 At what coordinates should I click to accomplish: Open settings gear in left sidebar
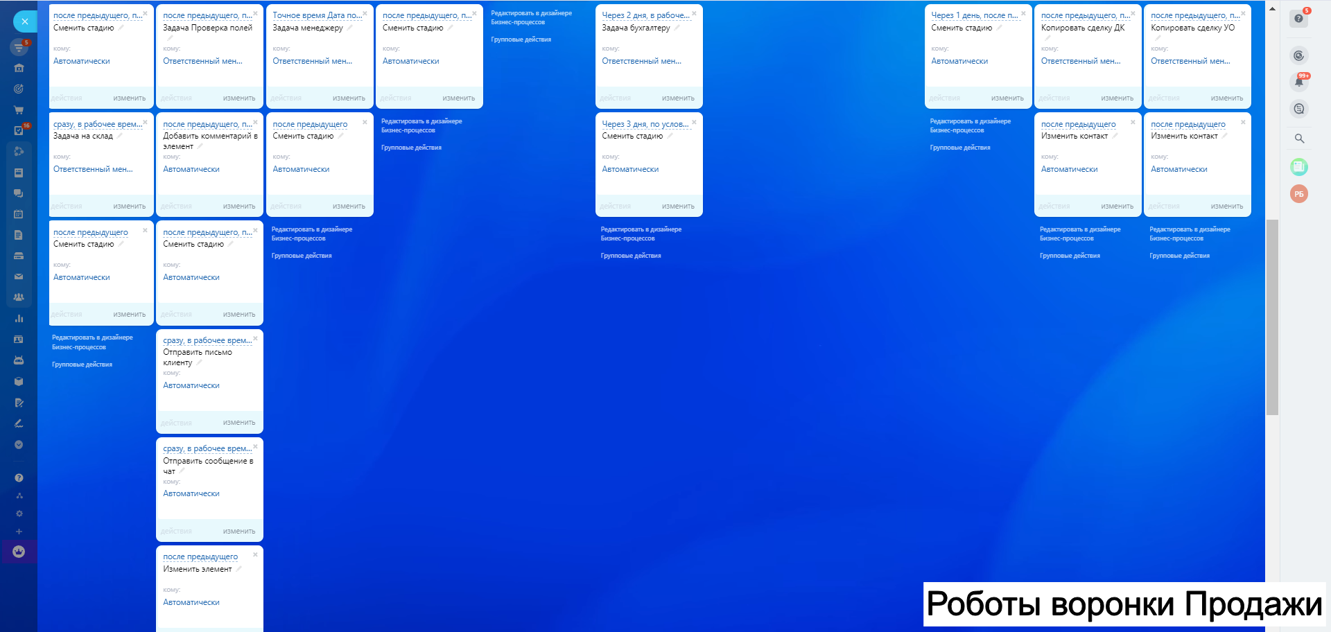click(19, 513)
